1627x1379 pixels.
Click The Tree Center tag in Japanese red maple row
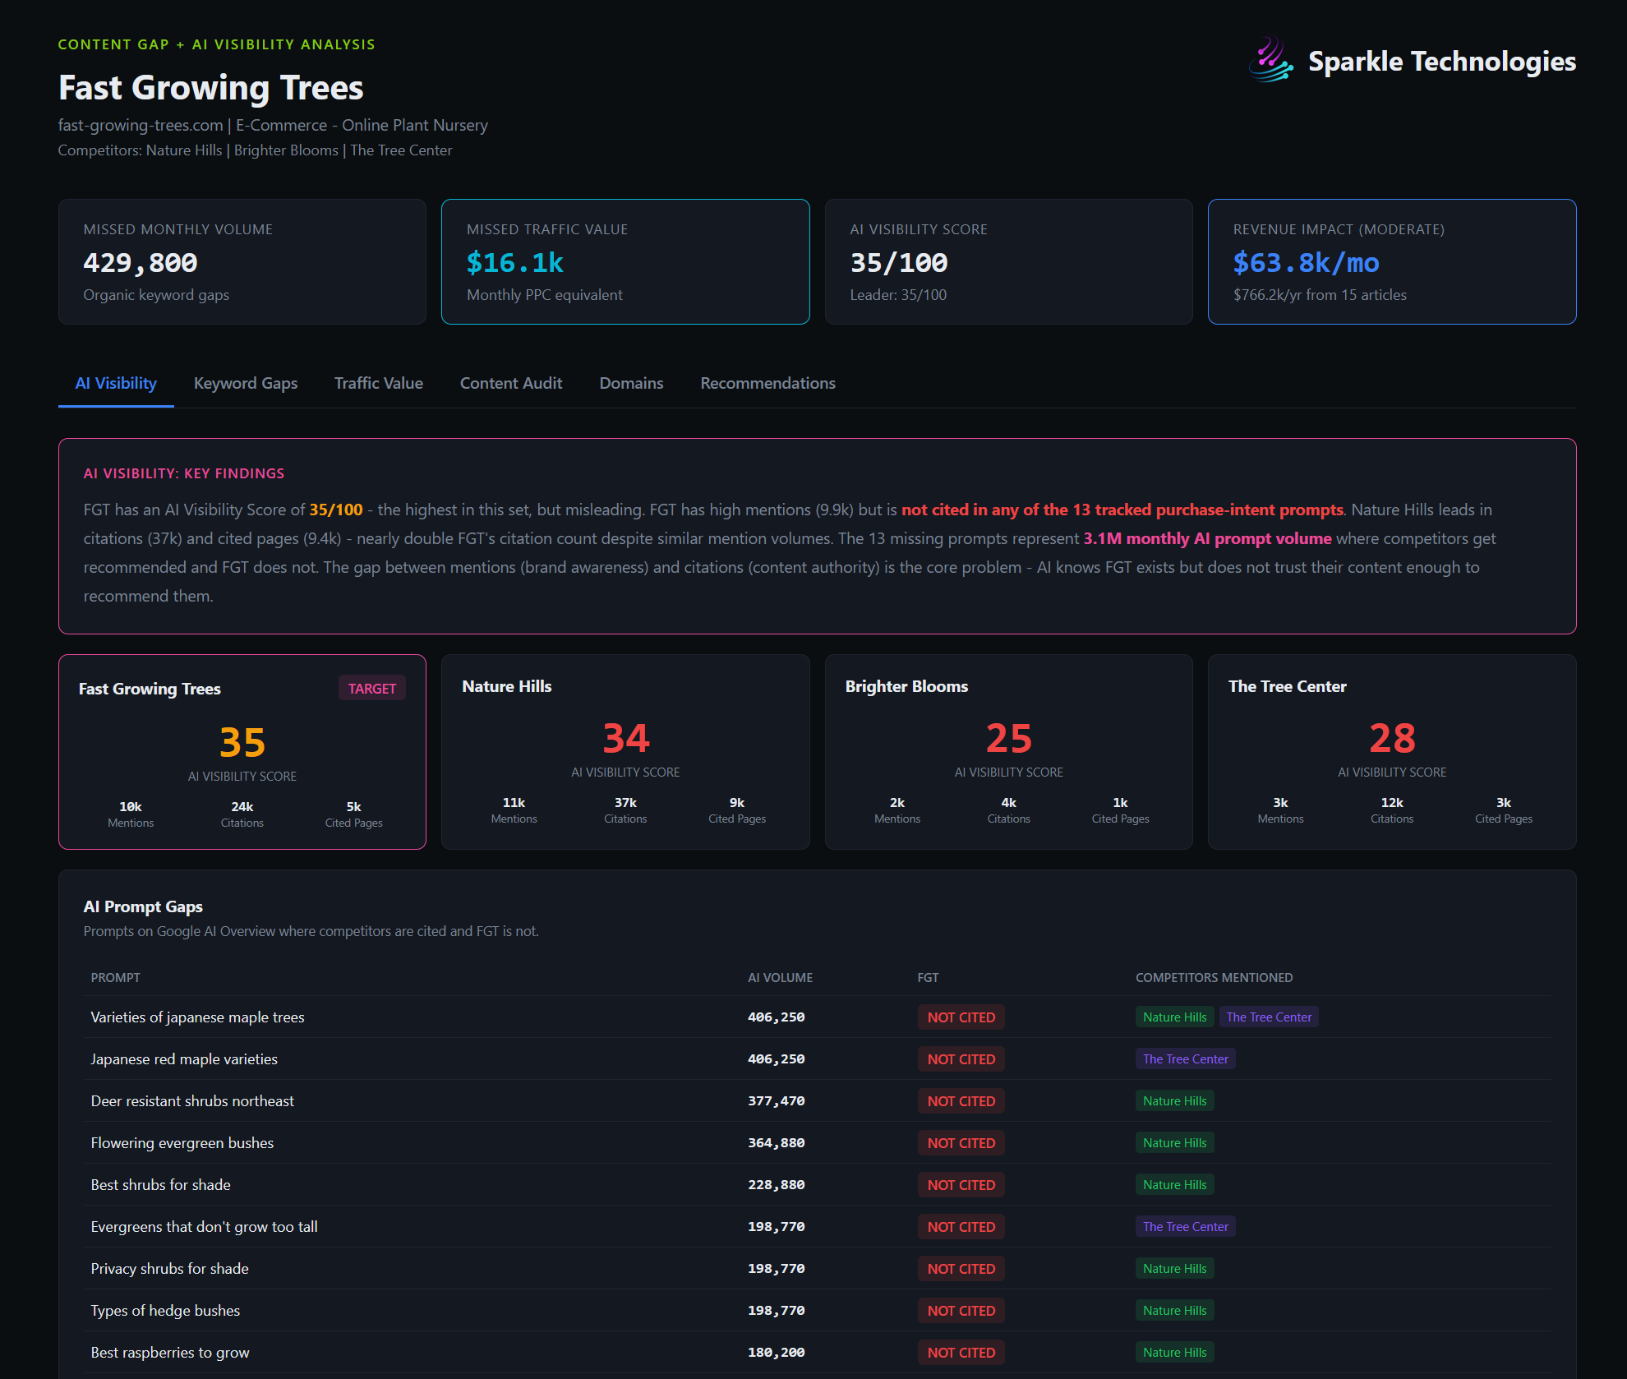(1185, 1059)
